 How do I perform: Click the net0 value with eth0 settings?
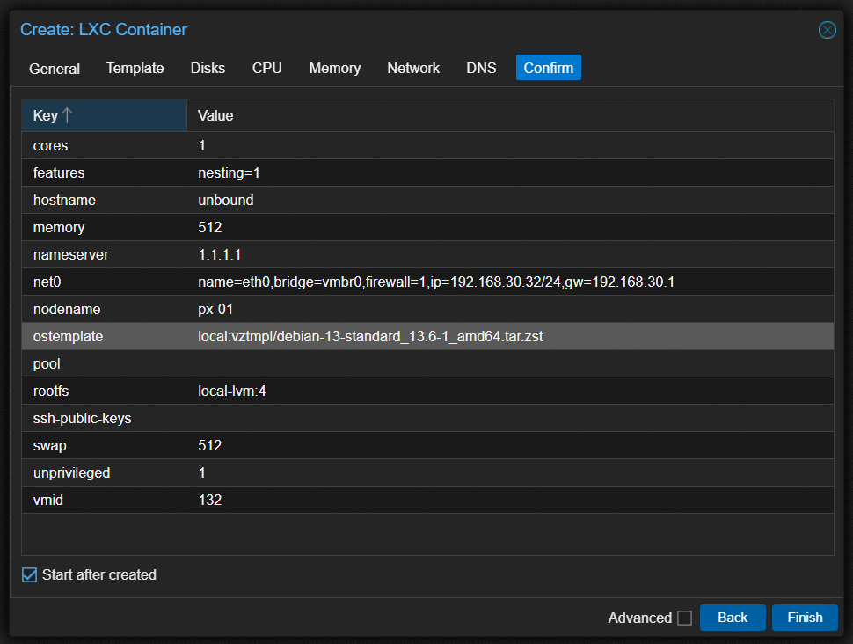point(436,282)
